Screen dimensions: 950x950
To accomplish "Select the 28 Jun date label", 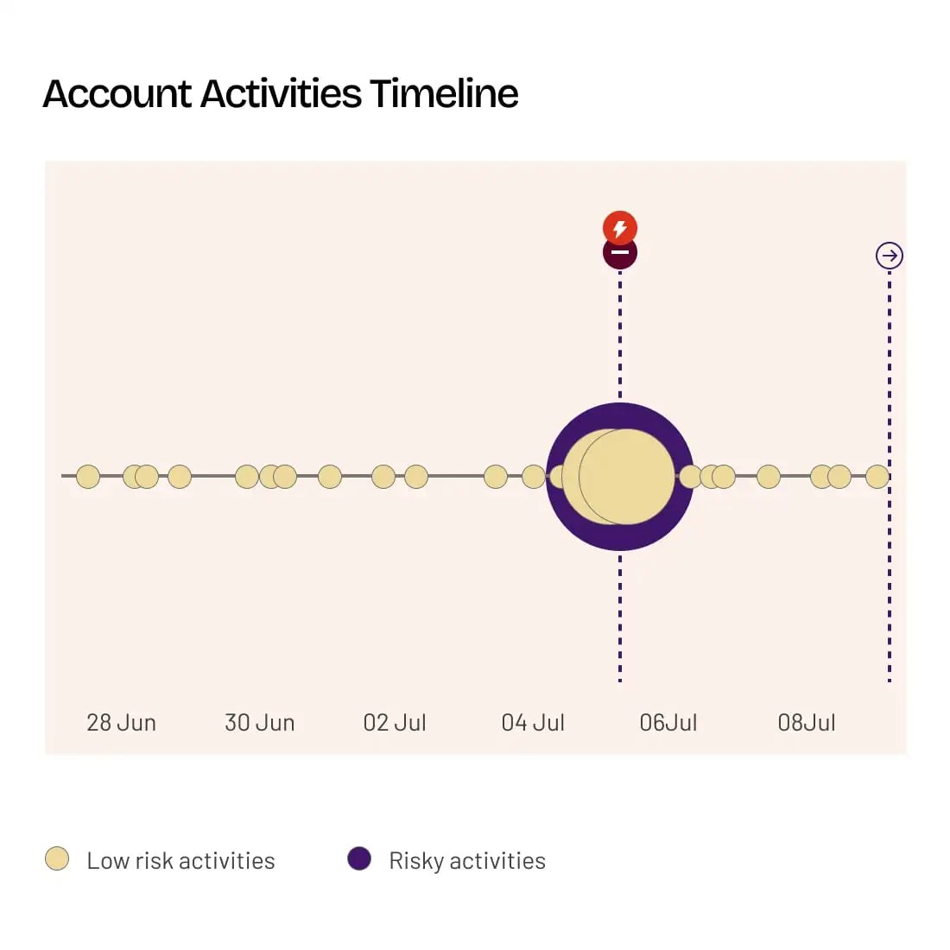I will pyautogui.click(x=121, y=723).
